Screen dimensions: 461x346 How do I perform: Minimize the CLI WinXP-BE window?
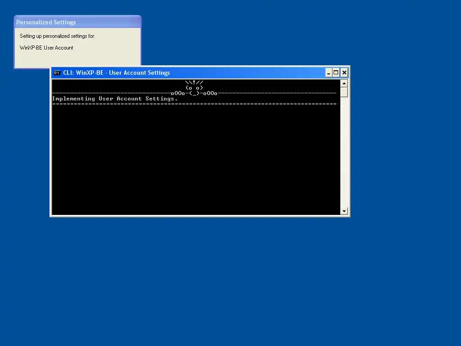click(x=329, y=73)
